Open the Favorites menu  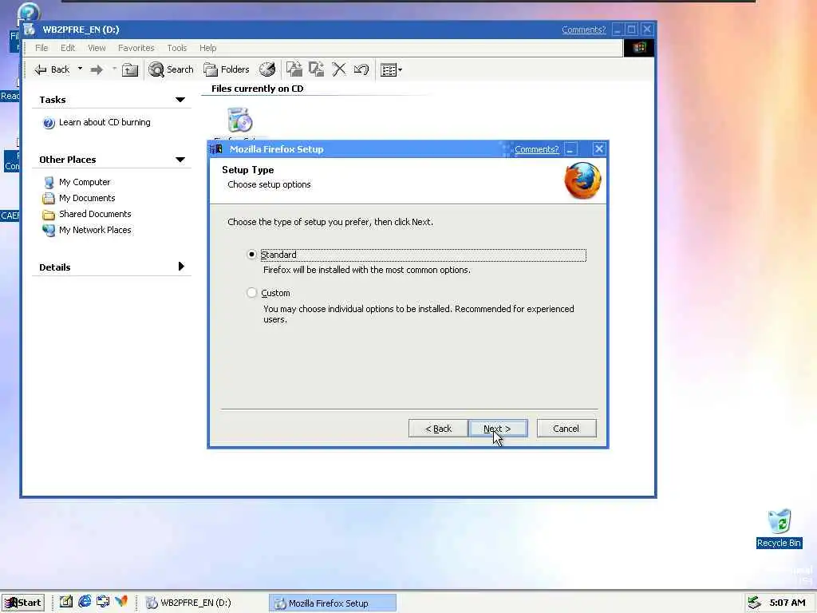coord(136,48)
